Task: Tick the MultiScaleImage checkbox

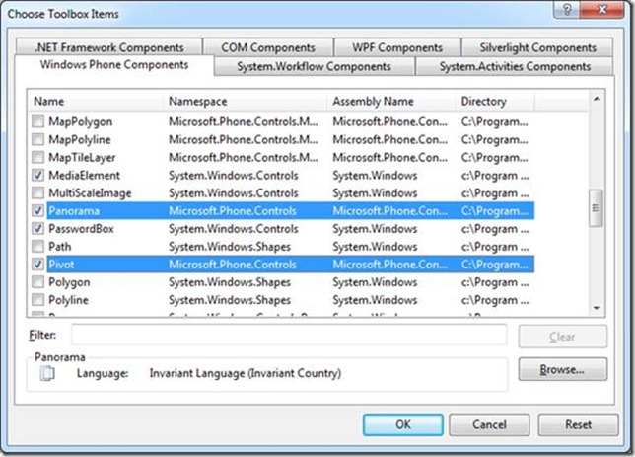Action: (38, 193)
